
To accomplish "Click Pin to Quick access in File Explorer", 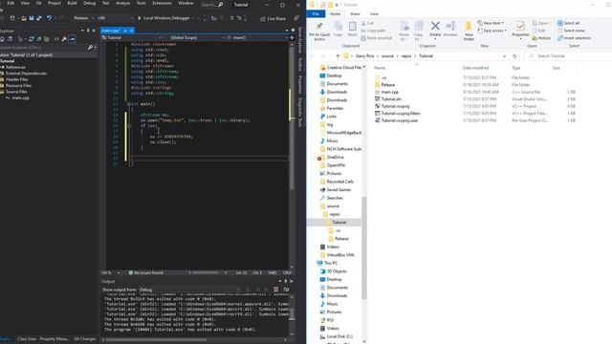I will coord(319,32).
